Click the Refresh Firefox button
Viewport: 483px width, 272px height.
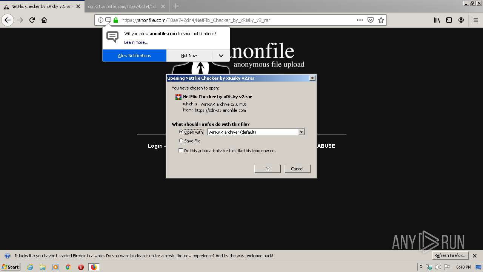tap(450, 255)
